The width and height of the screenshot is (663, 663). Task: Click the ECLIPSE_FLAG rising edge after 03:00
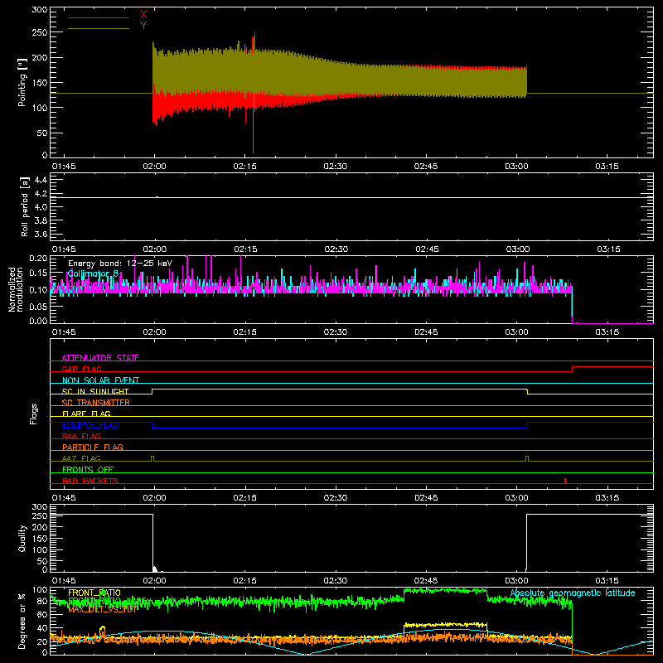(527, 425)
